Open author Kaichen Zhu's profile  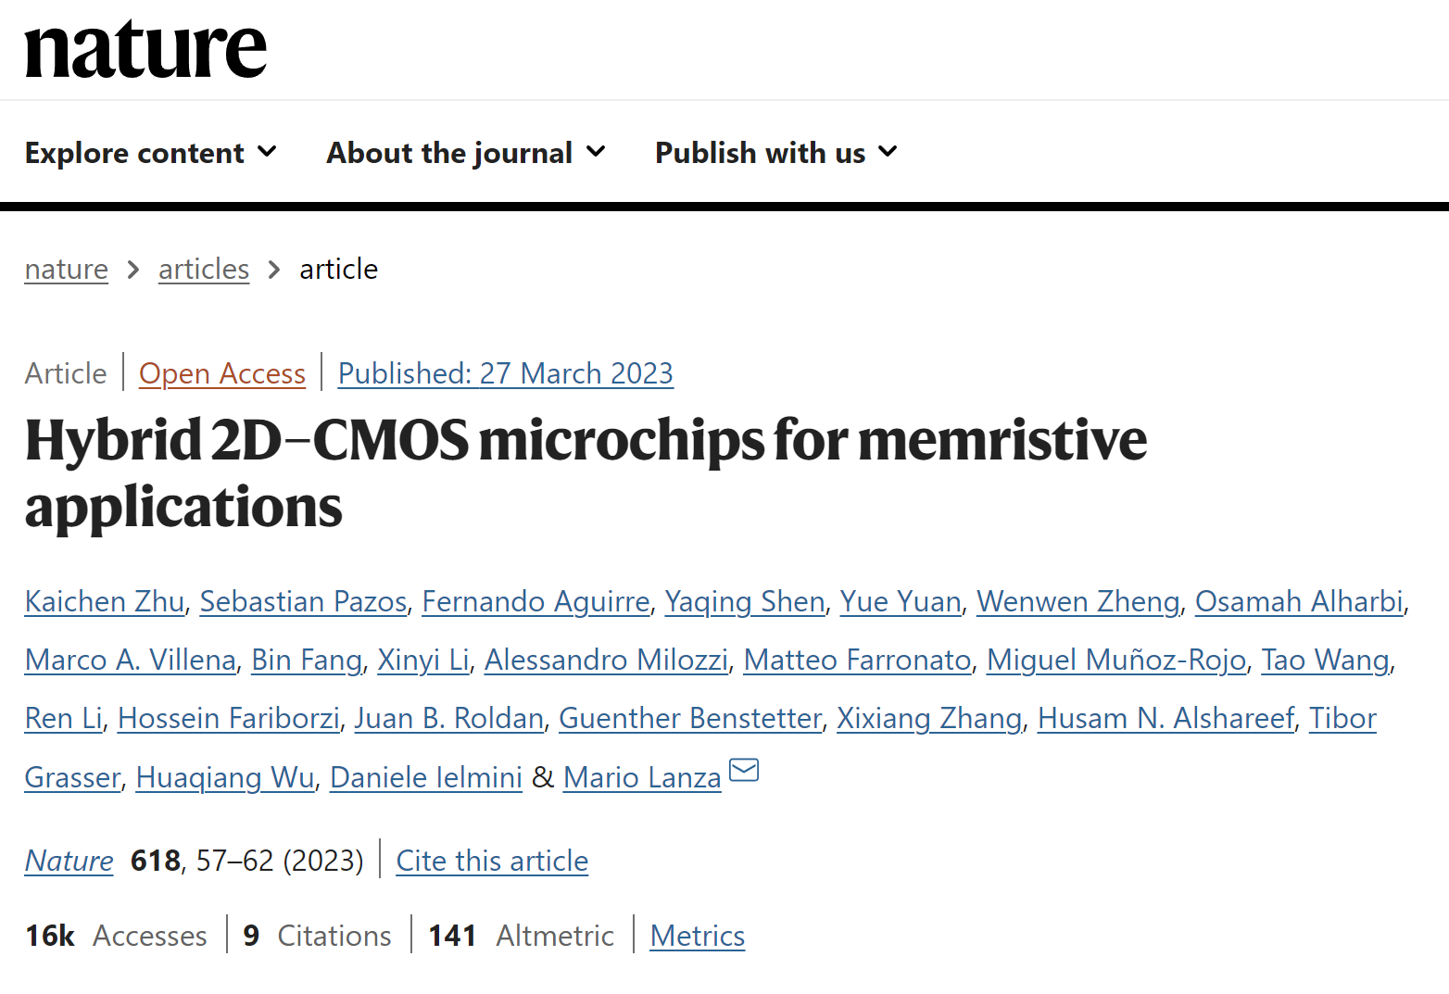[x=105, y=601]
